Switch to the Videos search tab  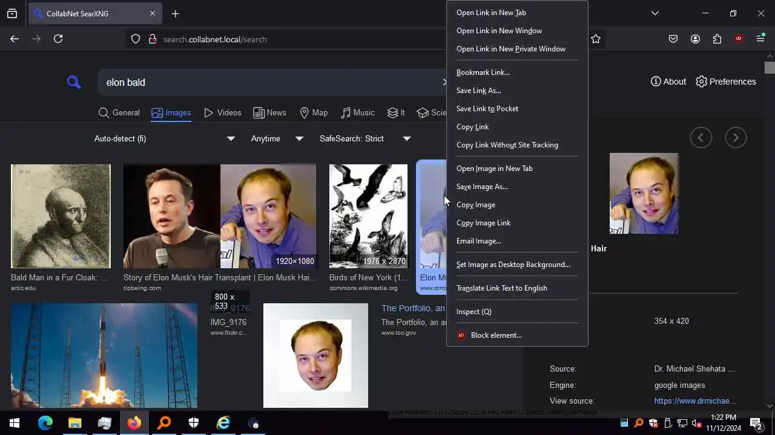[223, 112]
